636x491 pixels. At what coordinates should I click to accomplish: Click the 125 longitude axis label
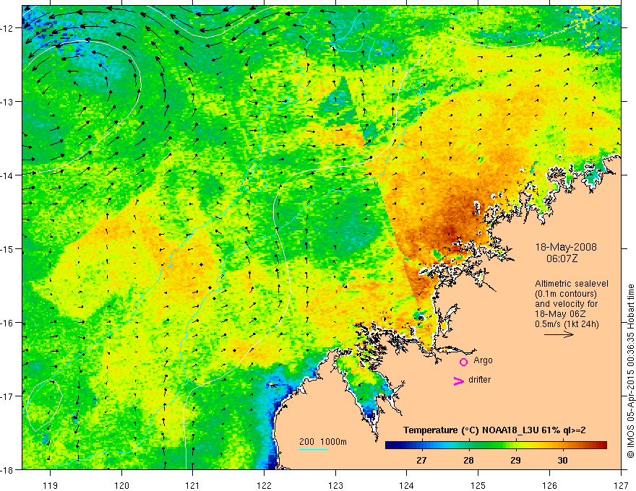(x=478, y=485)
